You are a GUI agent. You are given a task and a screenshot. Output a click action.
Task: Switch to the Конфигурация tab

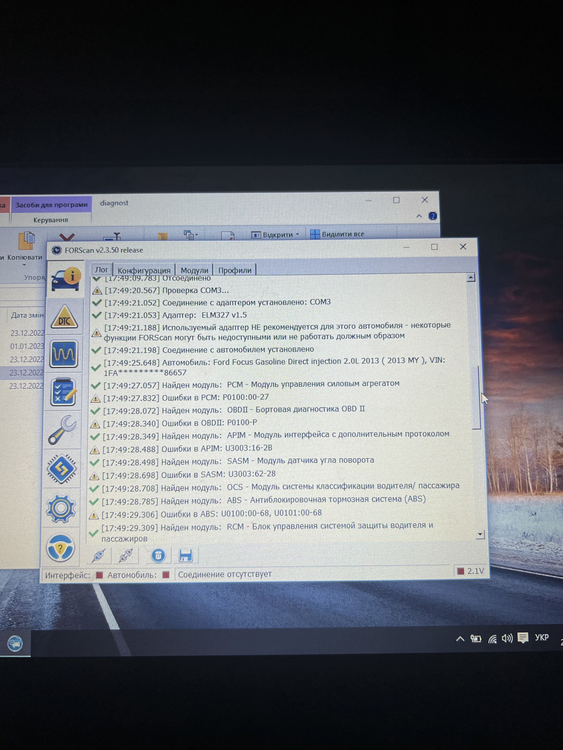pyautogui.click(x=144, y=270)
